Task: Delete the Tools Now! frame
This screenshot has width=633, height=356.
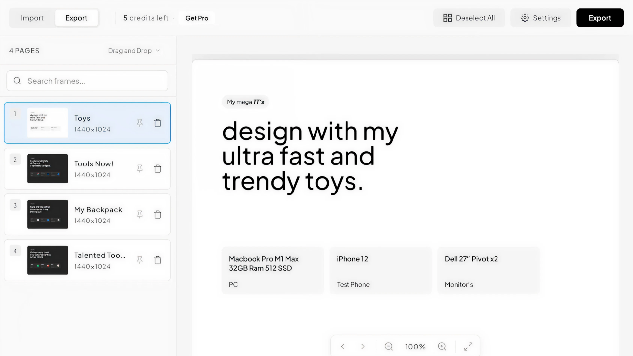Action: [x=158, y=169]
